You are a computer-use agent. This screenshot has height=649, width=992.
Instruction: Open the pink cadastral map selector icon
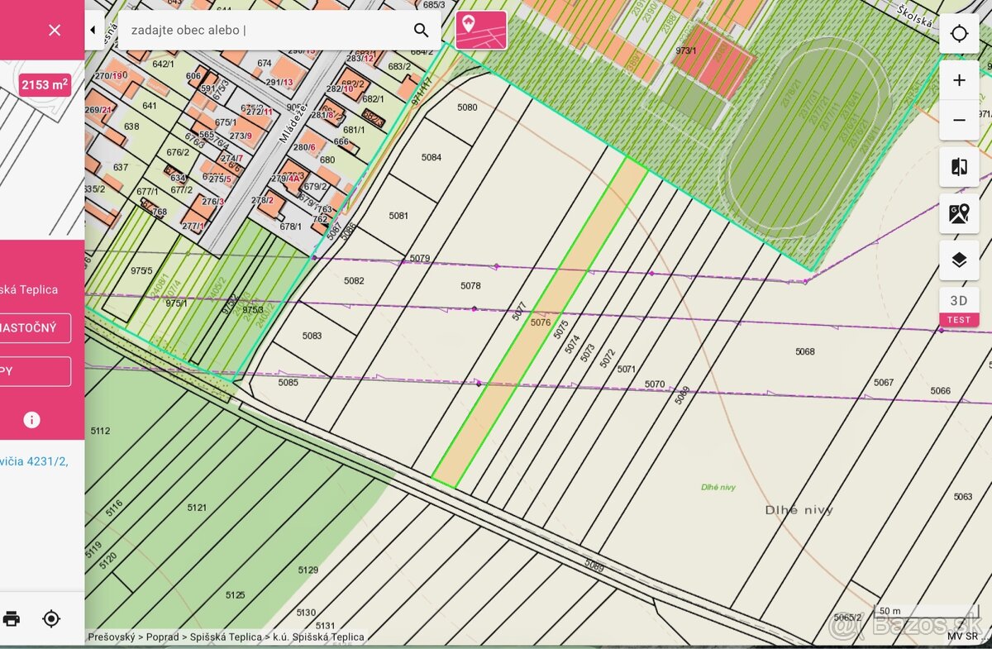pyautogui.click(x=481, y=31)
